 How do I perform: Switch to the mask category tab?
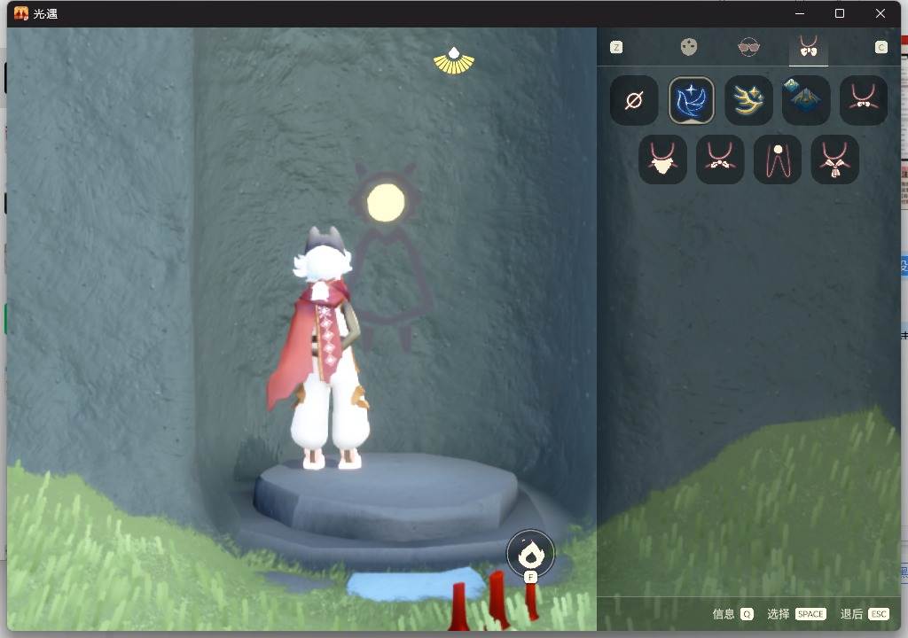pos(688,47)
